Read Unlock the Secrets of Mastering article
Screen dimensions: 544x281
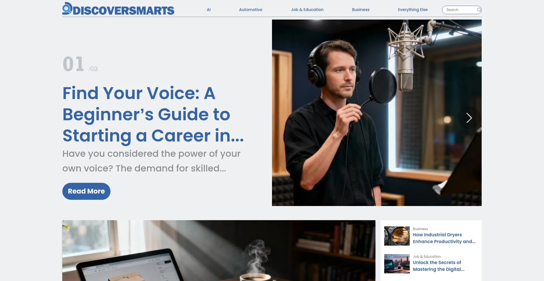pyautogui.click(x=438, y=266)
